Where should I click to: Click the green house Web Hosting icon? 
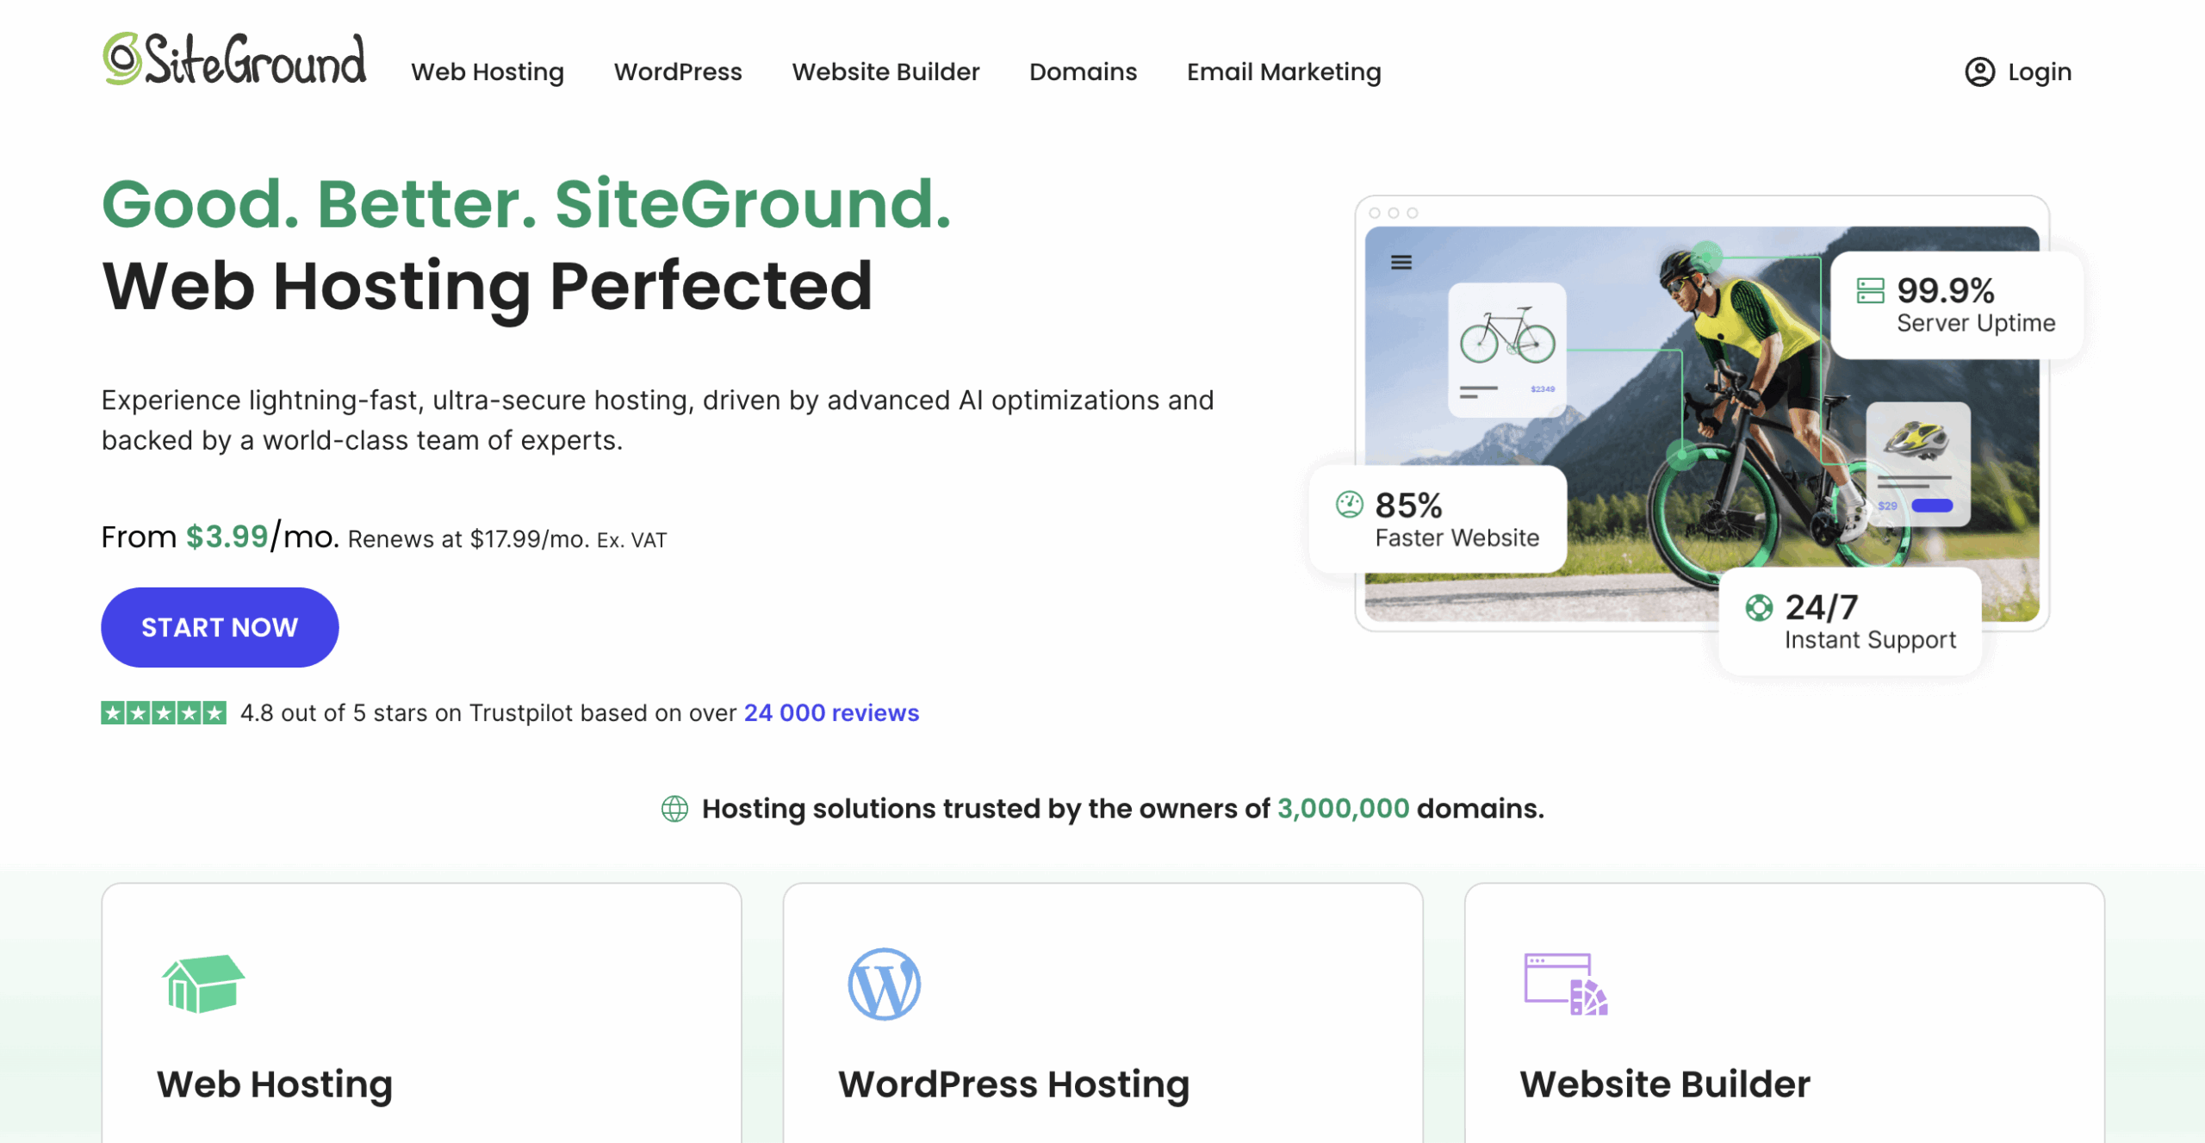click(203, 984)
